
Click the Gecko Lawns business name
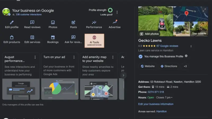[x=150, y=40]
